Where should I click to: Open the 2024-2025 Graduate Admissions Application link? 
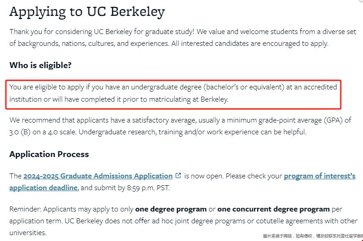pos(98,176)
